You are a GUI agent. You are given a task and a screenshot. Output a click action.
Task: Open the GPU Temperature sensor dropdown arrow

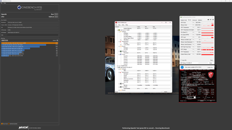193,27
